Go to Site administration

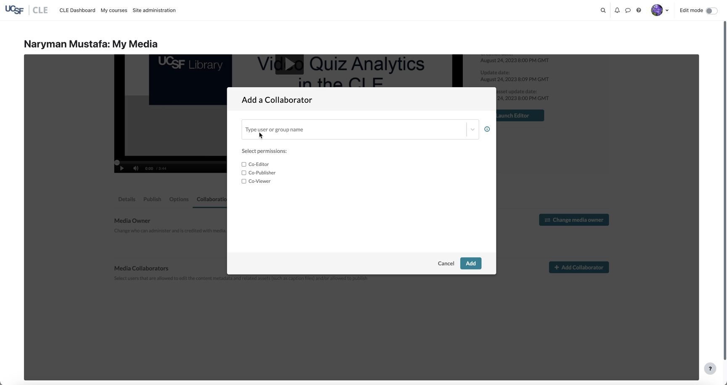click(154, 11)
